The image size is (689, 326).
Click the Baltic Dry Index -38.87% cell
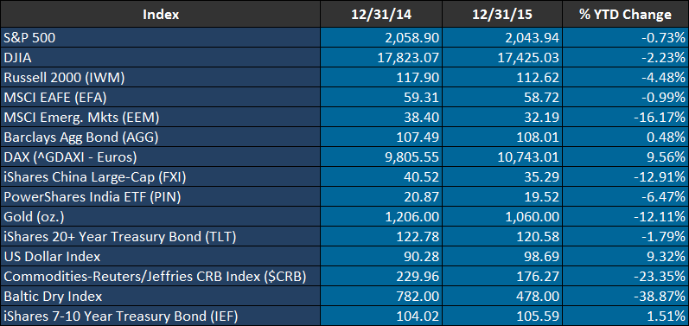[625, 297]
